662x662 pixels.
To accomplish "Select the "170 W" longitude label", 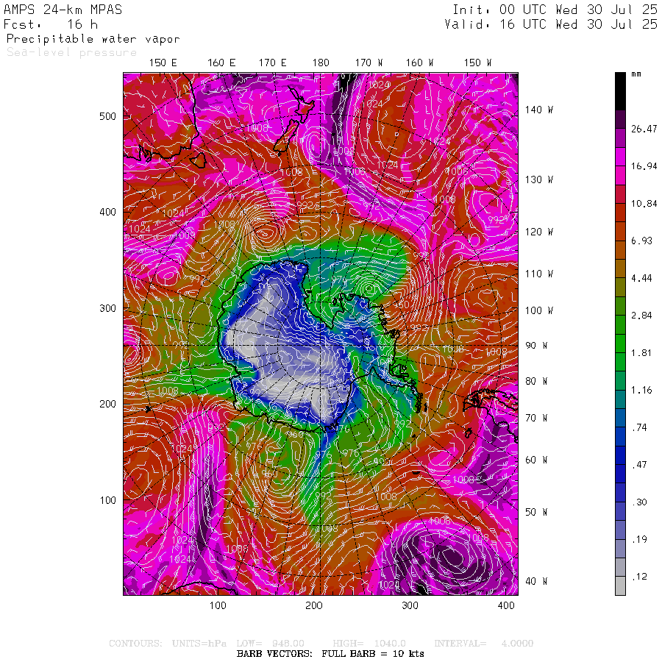I will tap(369, 63).
